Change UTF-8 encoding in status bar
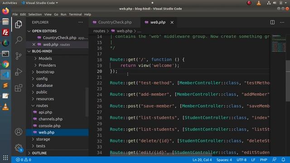Viewport: 290px width, 163px height. click(242, 160)
